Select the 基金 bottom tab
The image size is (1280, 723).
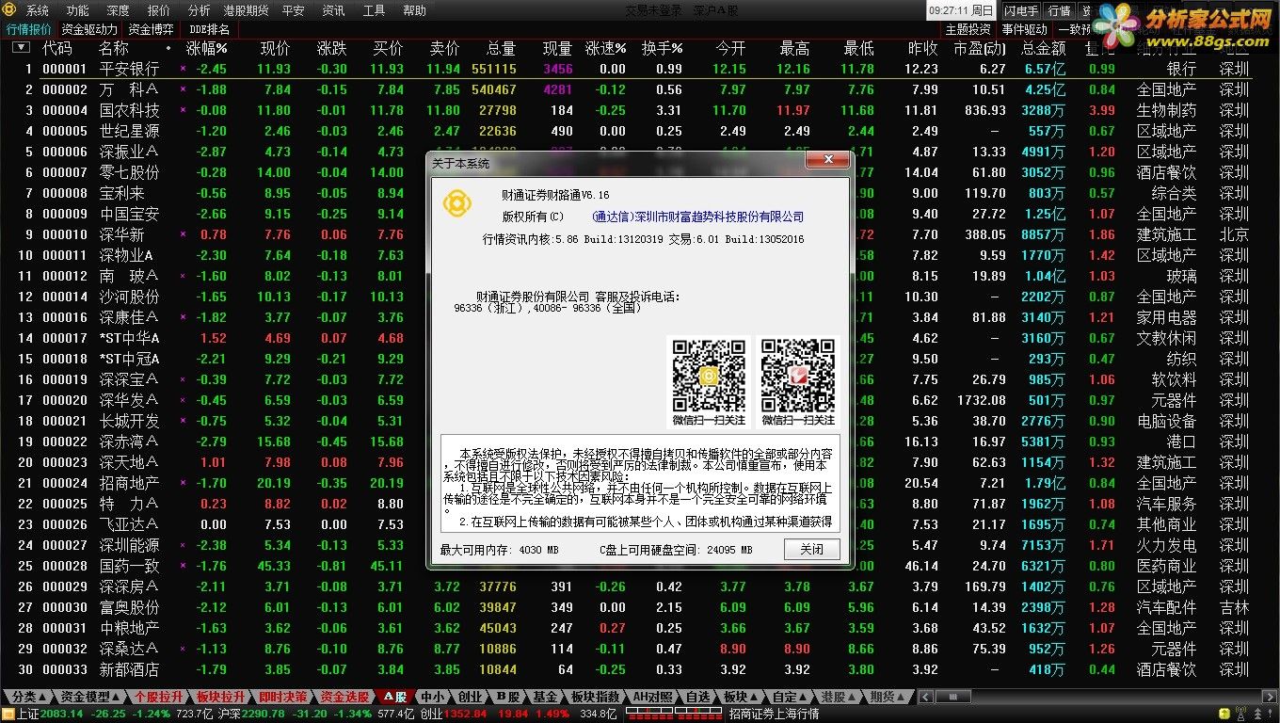(545, 697)
